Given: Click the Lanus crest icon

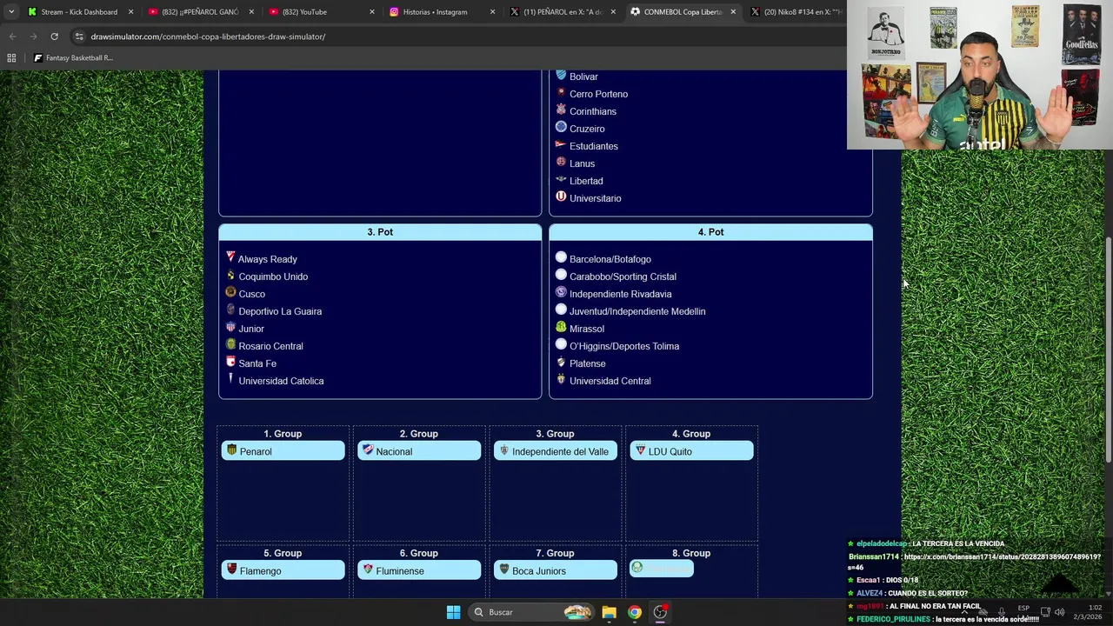Looking at the screenshot, I should [x=561, y=162].
